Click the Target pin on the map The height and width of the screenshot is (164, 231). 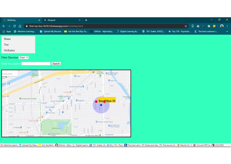coord(75,76)
